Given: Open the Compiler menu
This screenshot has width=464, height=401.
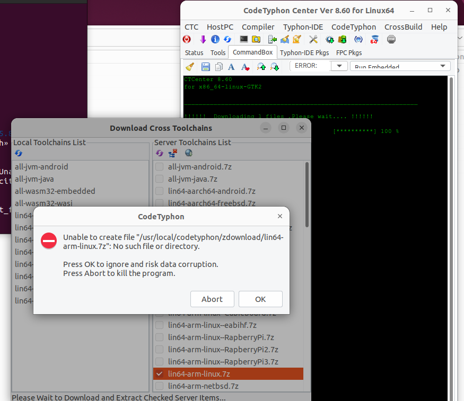Looking at the screenshot, I should coord(258,27).
